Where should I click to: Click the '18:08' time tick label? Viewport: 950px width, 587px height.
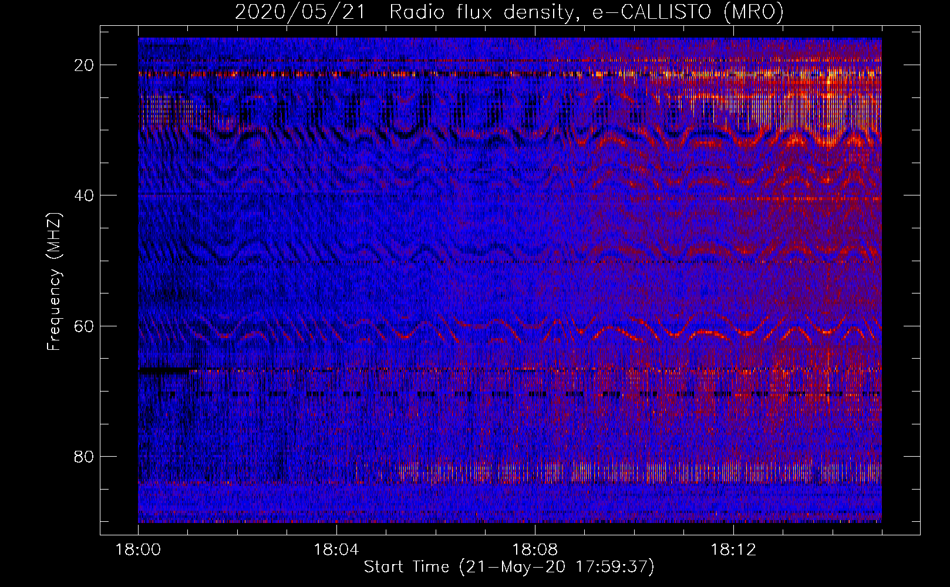click(535, 550)
